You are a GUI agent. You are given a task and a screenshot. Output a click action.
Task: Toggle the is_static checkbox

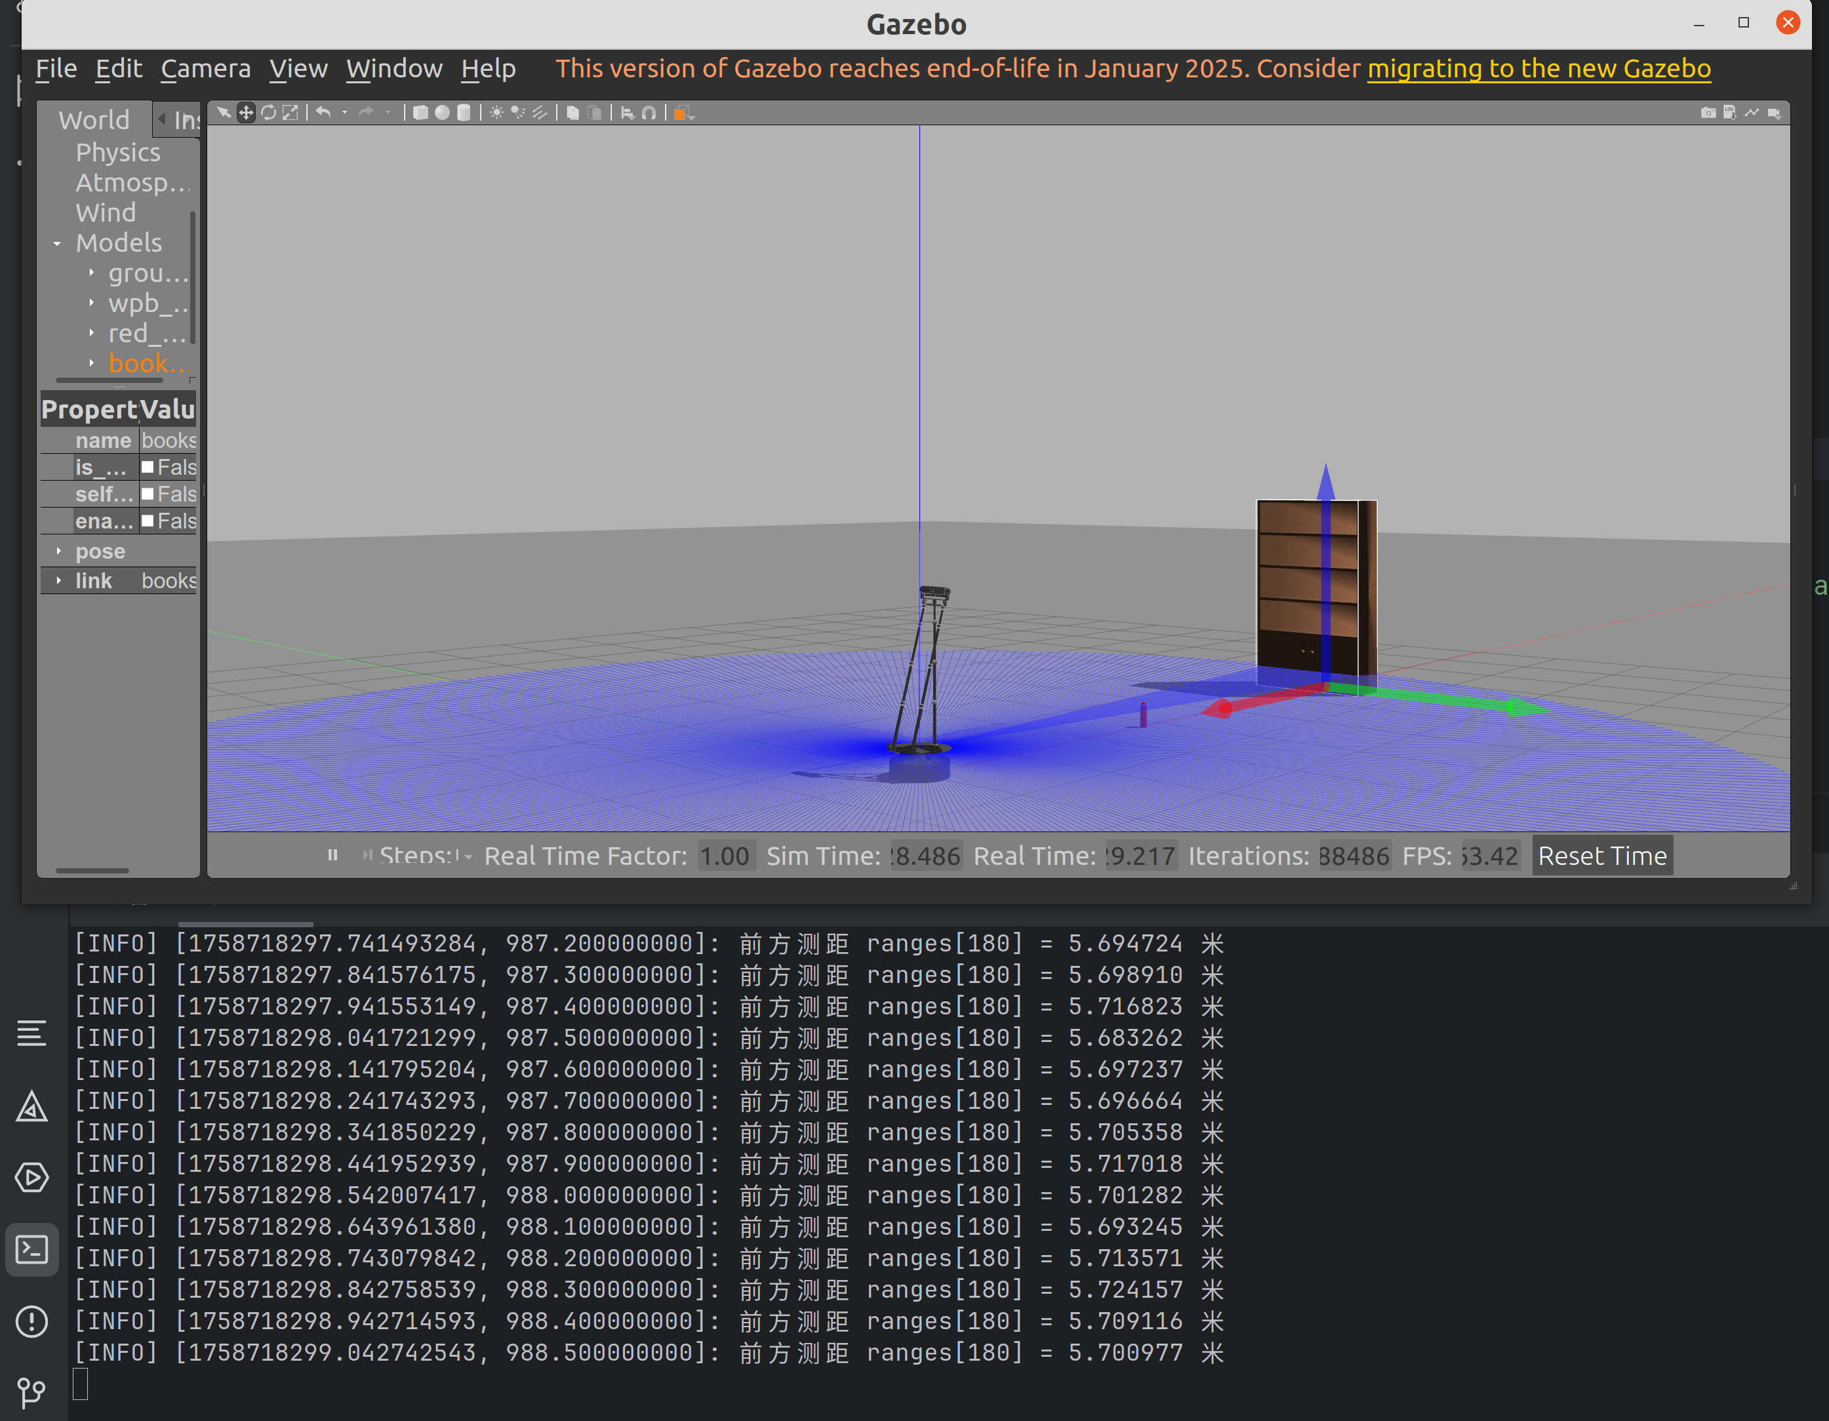pos(148,468)
